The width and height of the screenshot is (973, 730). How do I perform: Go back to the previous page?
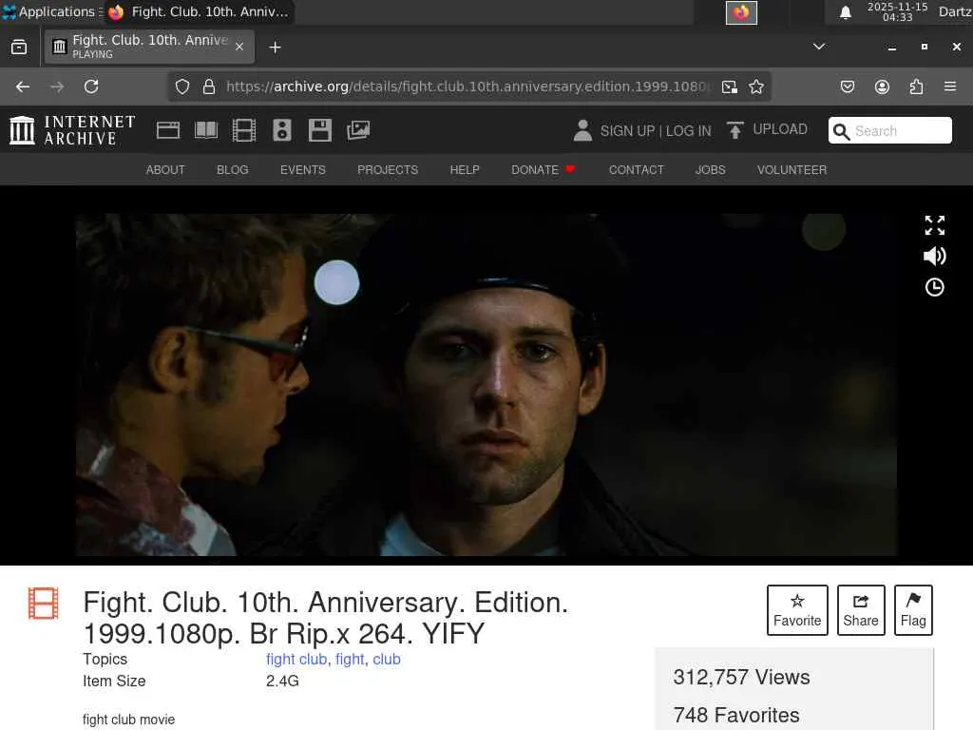[x=23, y=86]
